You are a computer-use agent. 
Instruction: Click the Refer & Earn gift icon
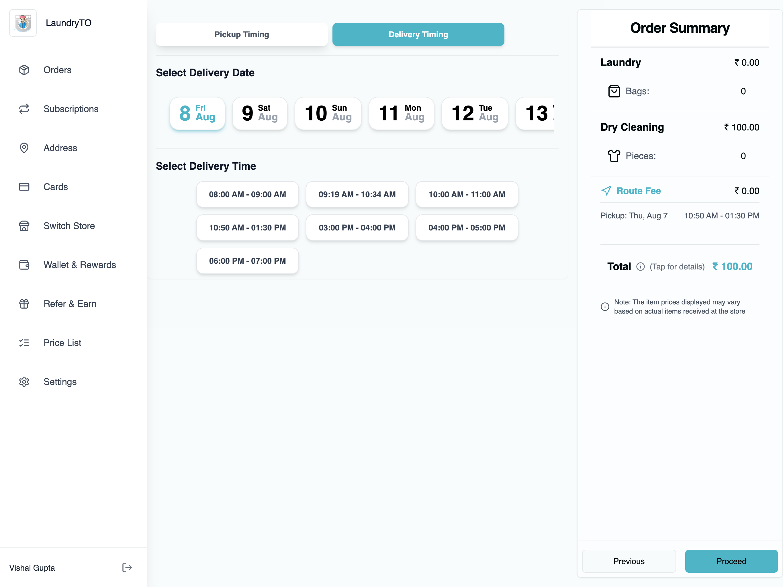24,304
